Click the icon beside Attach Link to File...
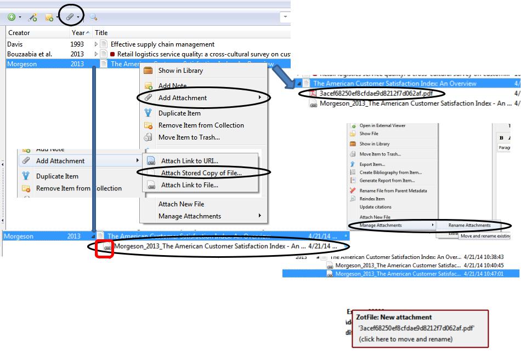 point(151,185)
